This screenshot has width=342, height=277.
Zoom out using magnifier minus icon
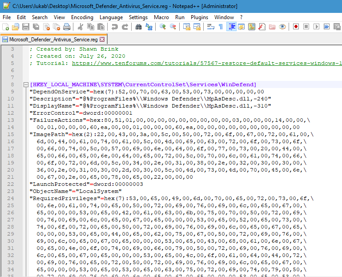(x=173, y=27)
